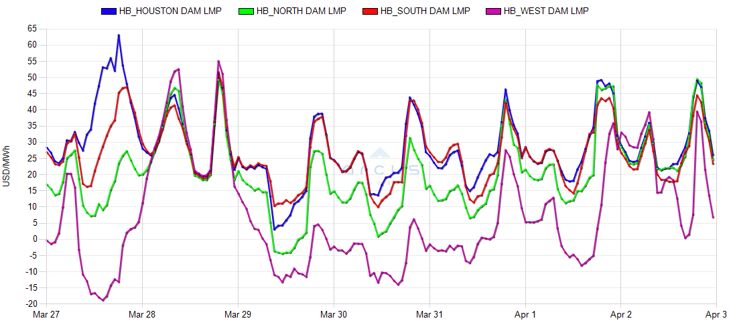Viewport: 737px width, 335px height.
Task: Click the USD/MWh y-axis title
Action: pyautogui.click(x=7, y=165)
